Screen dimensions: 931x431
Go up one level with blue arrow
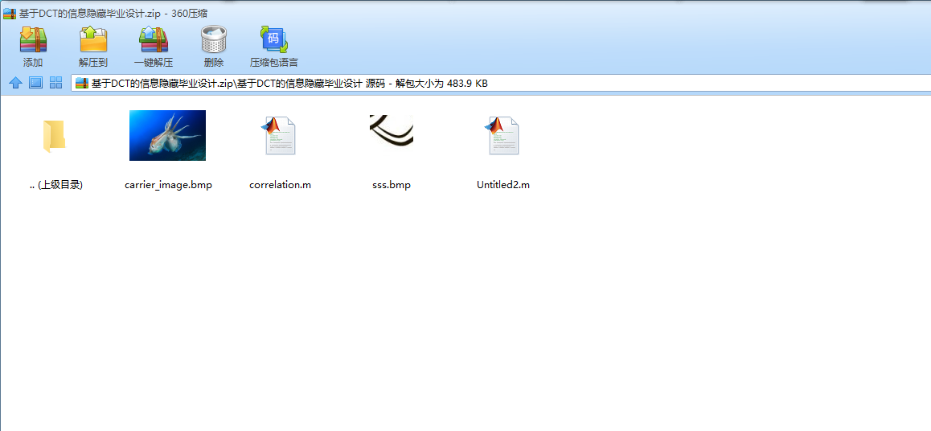coord(16,83)
